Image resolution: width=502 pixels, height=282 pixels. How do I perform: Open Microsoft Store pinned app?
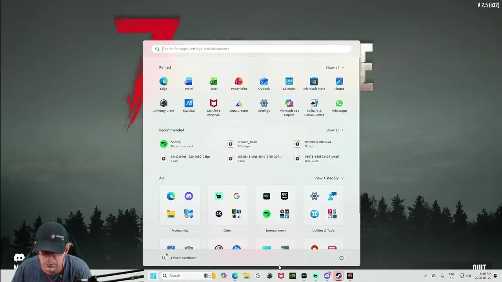pos(314,83)
